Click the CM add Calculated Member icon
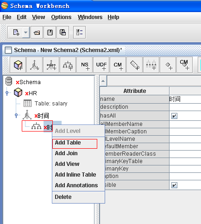Viewport: 201px width, 224px height. (x=118, y=65)
